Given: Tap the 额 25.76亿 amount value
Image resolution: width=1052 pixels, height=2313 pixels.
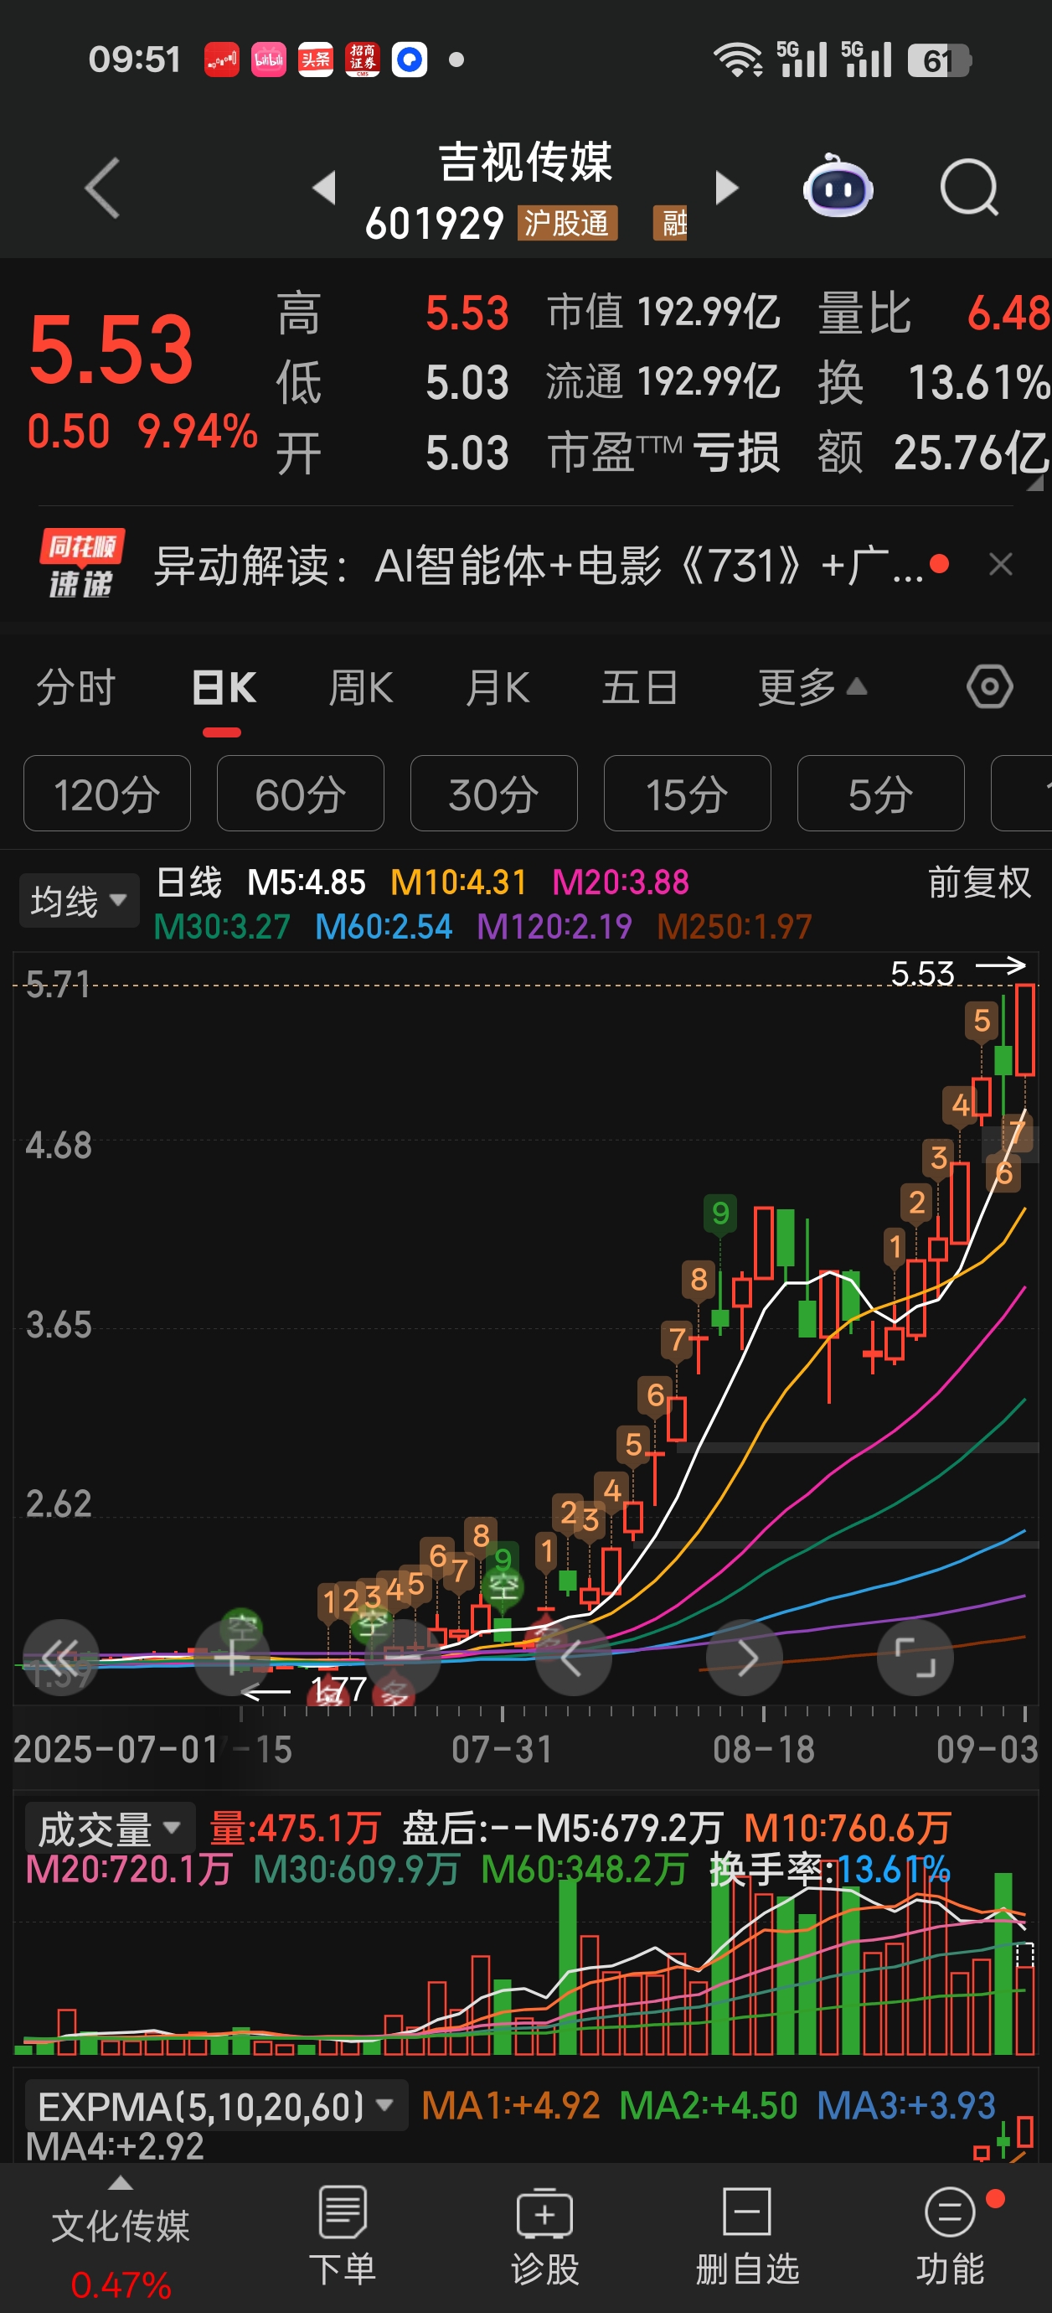Looking at the screenshot, I should point(972,453).
